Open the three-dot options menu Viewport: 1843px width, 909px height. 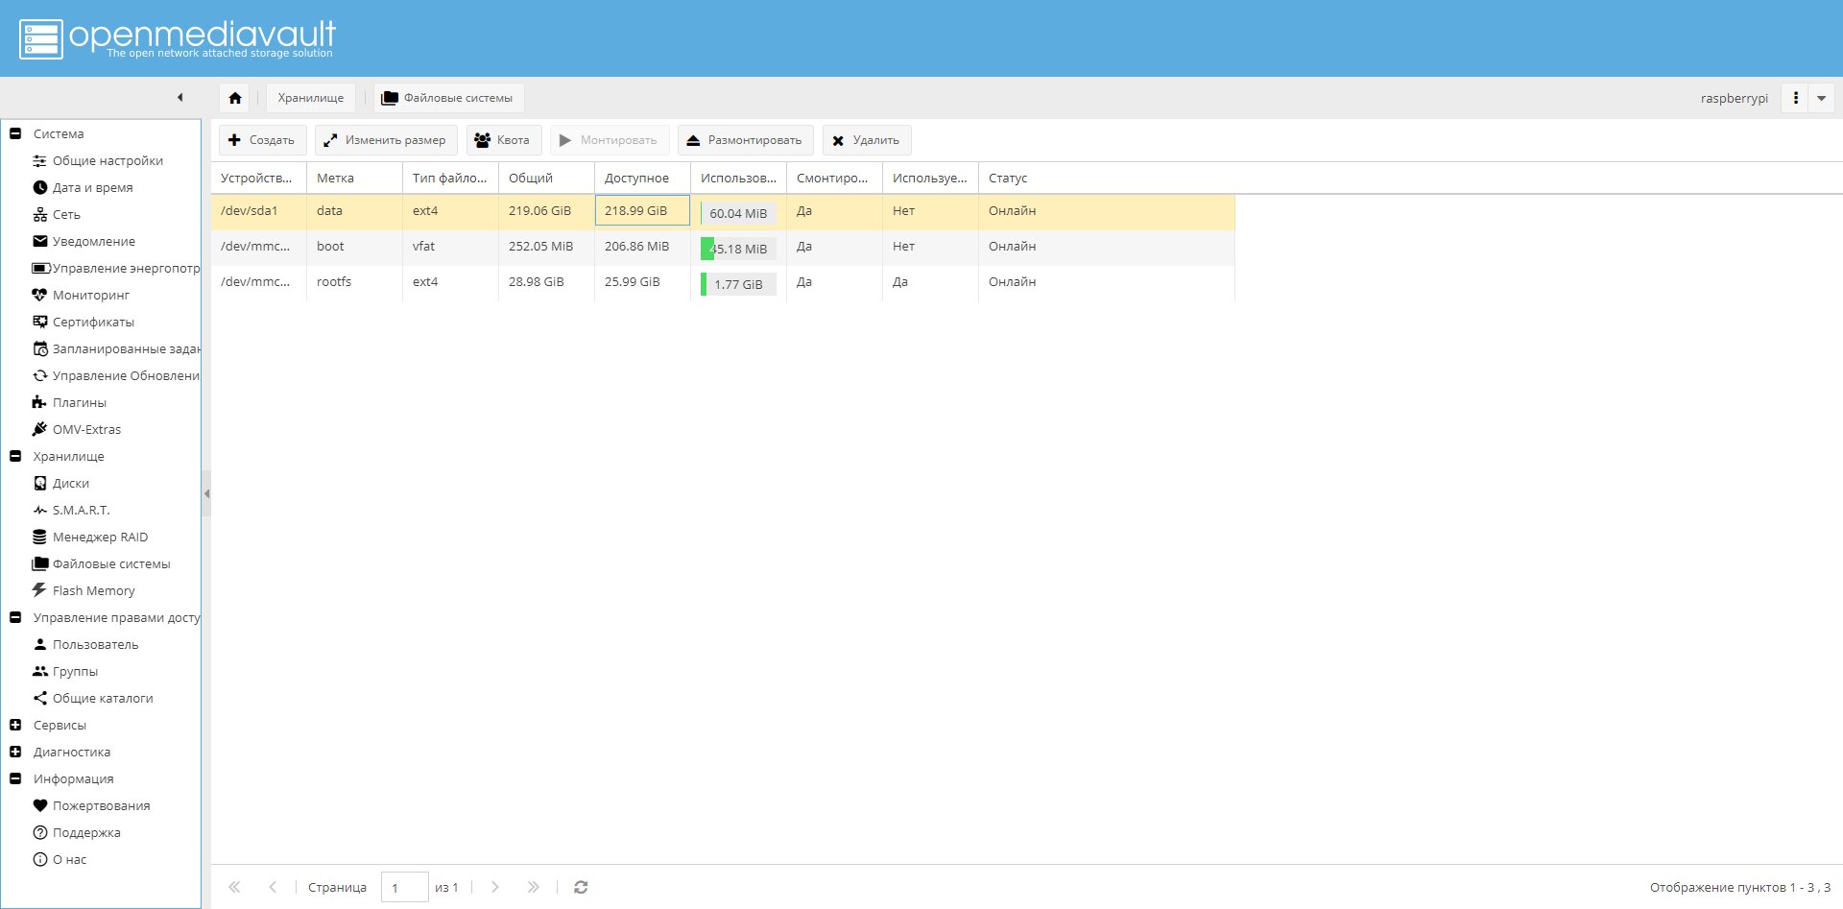(1795, 98)
